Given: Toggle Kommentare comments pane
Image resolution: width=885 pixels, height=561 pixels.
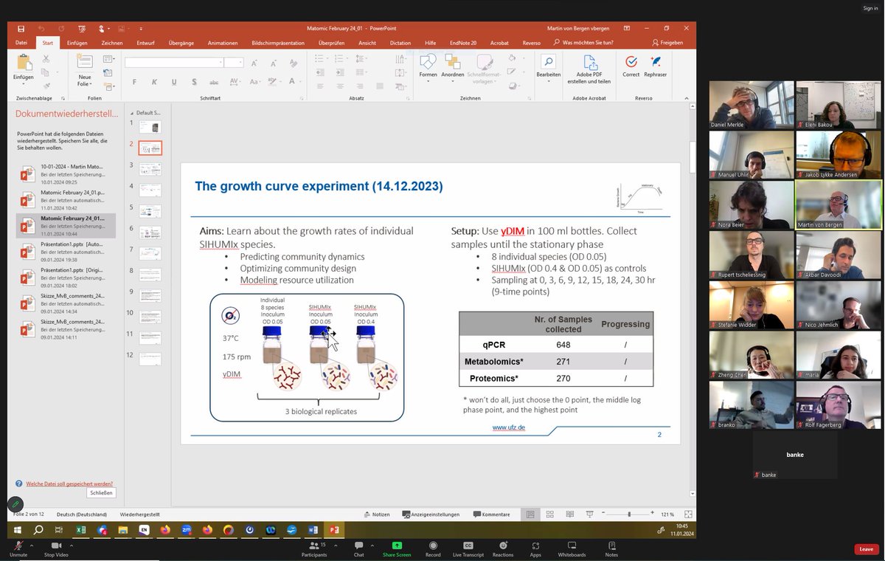Looking at the screenshot, I should tap(491, 514).
